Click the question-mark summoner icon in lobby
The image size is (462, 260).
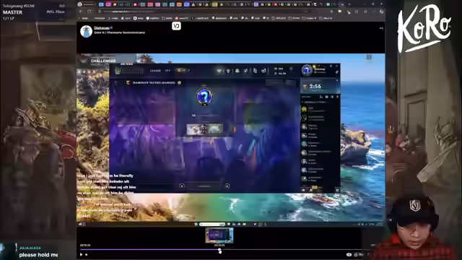tap(204, 96)
